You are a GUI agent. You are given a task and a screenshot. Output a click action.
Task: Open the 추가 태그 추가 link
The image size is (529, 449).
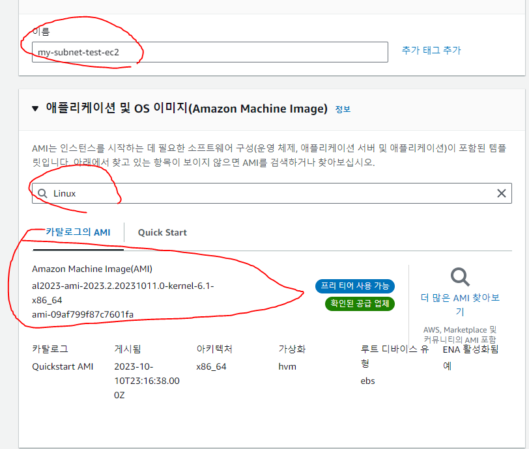431,50
